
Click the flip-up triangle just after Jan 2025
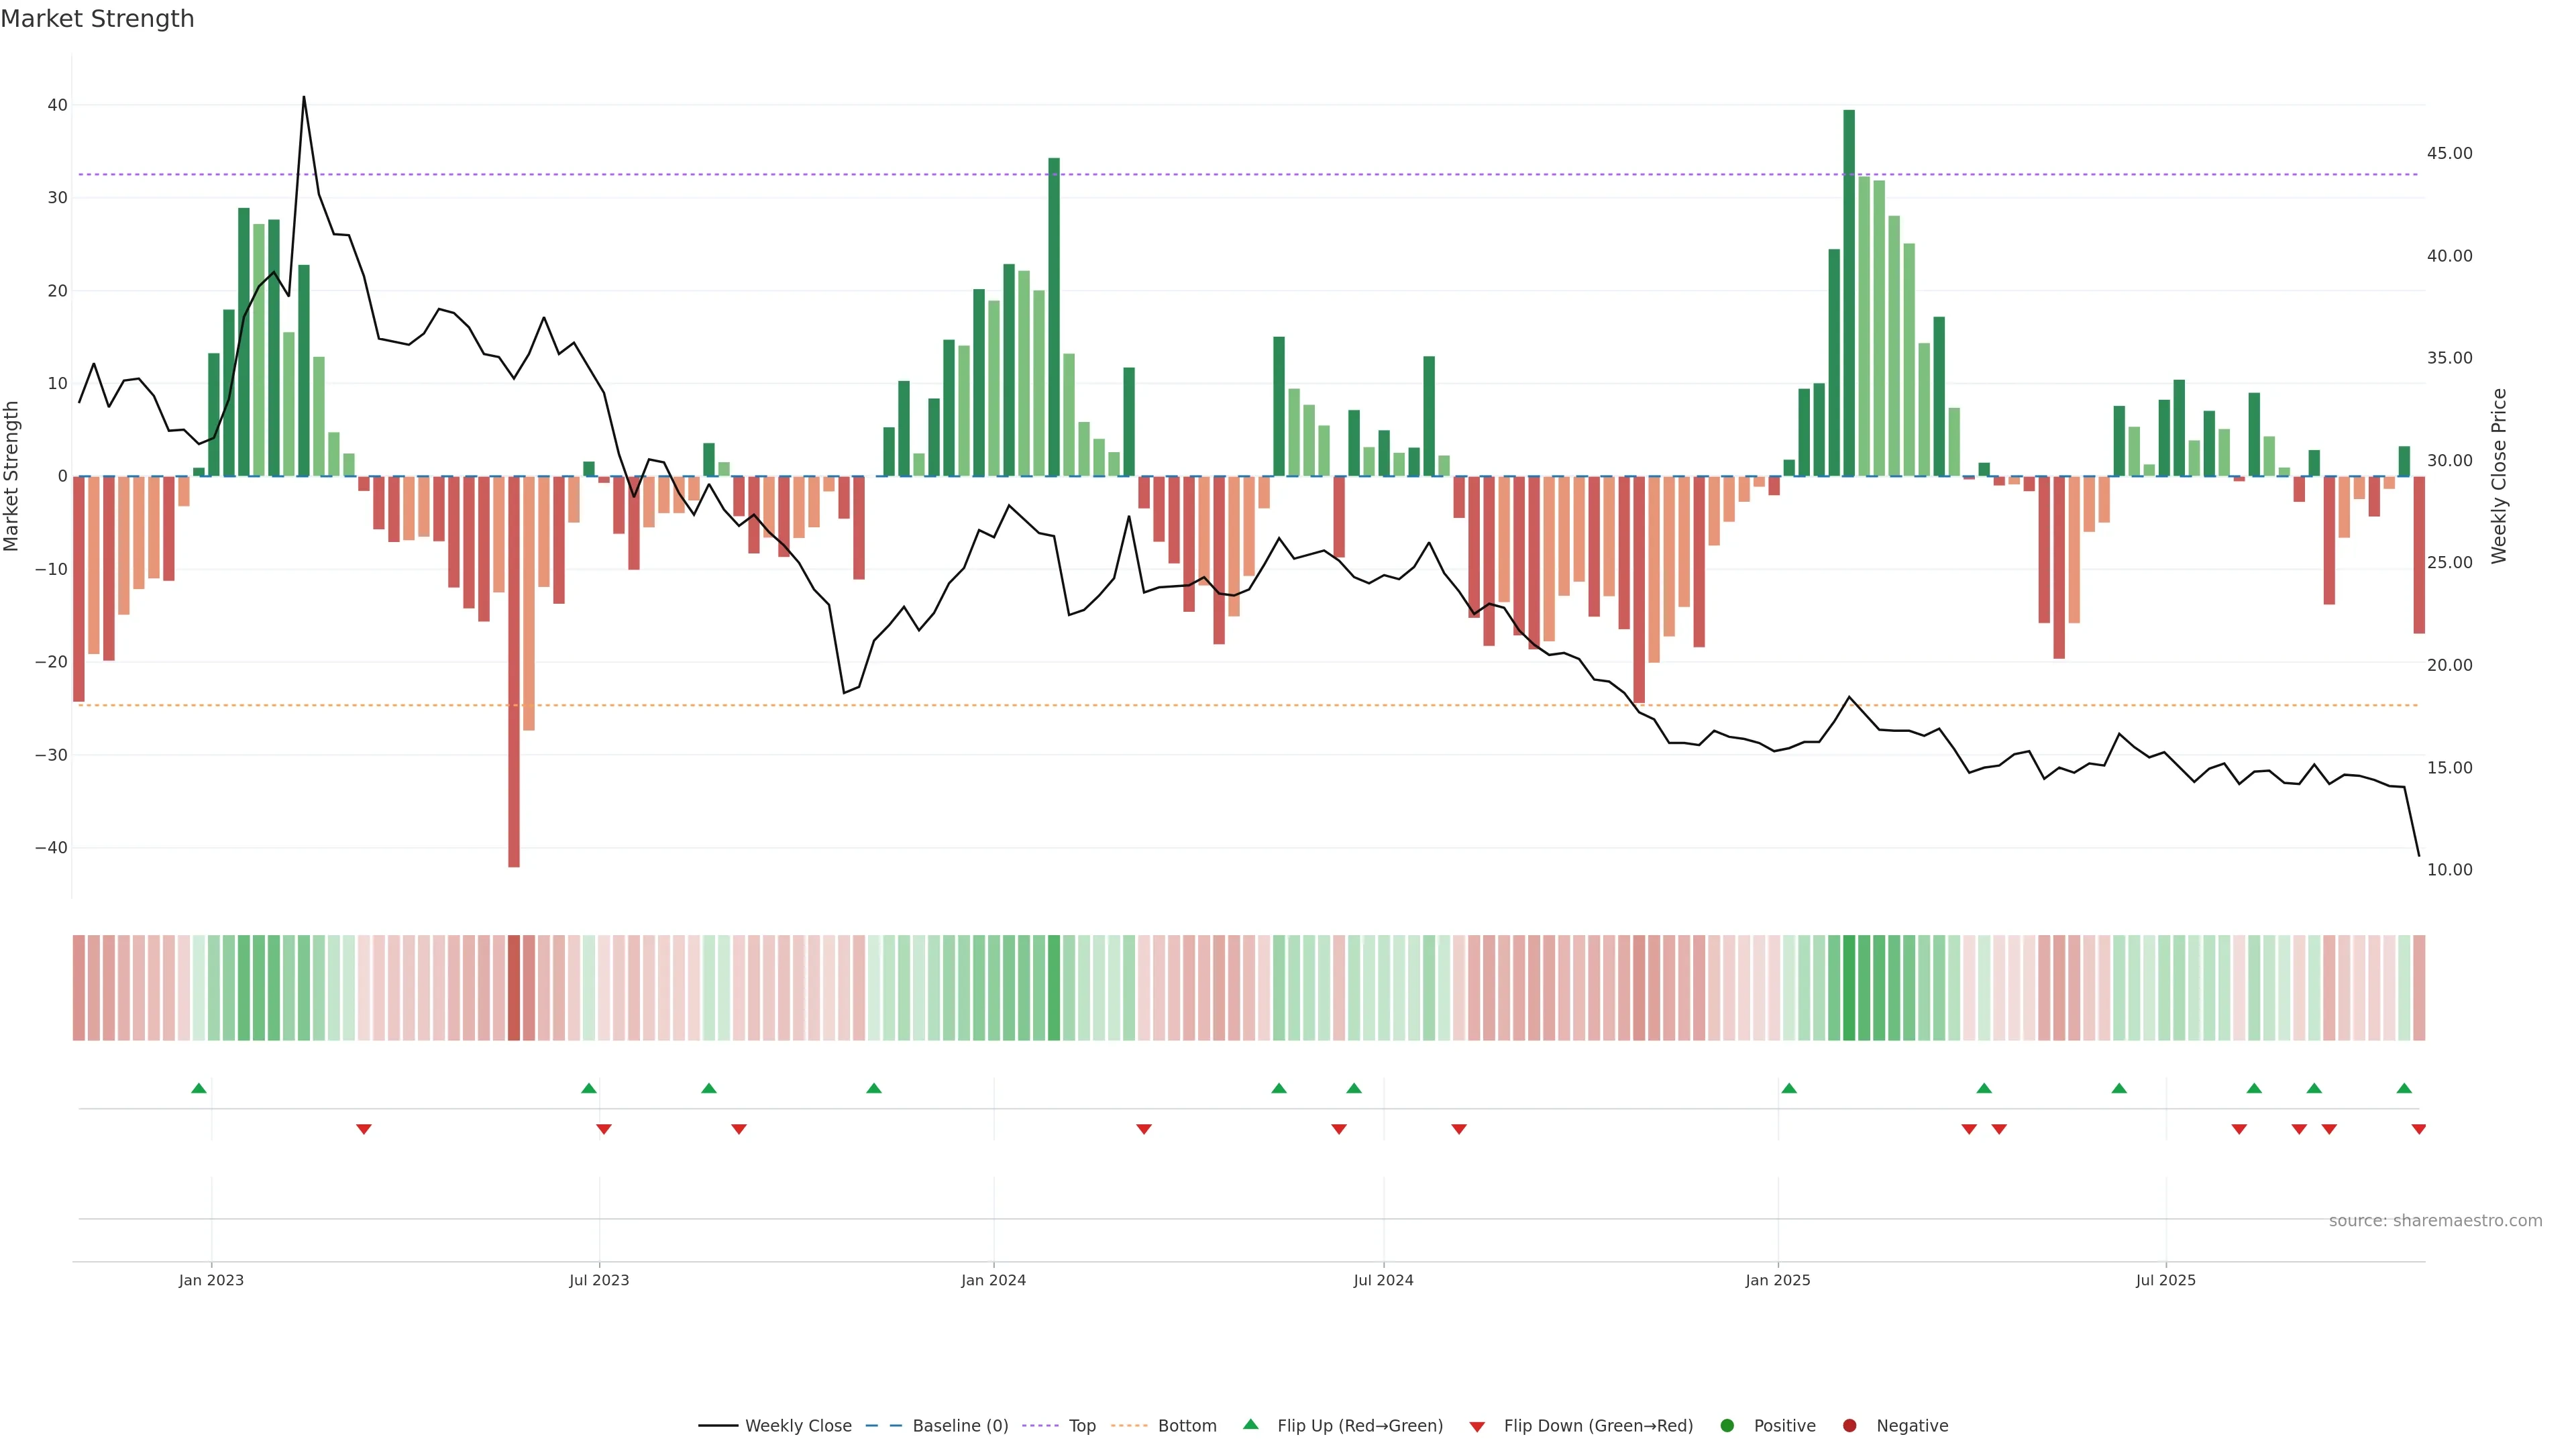(x=1789, y=1088)
